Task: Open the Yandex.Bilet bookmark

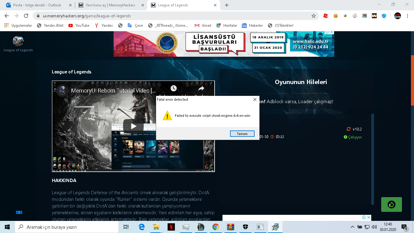Action: [x=50, y=25]
